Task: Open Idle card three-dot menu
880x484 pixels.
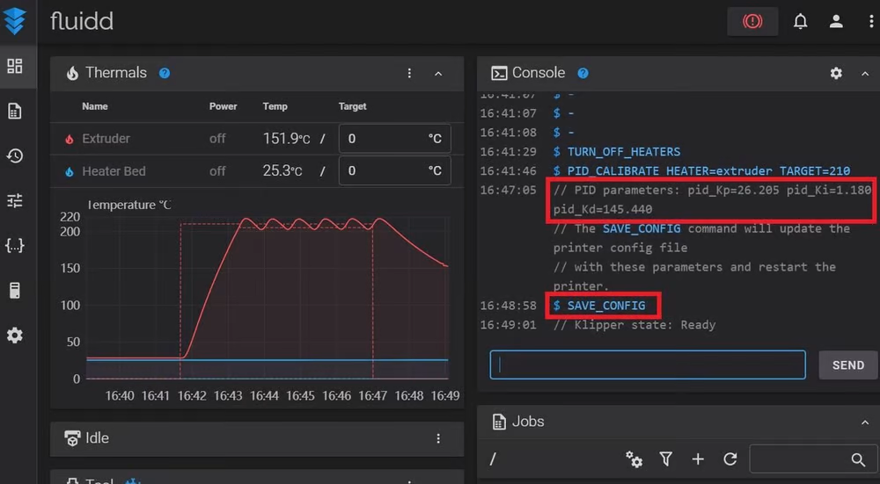Action: pos(438,438)
